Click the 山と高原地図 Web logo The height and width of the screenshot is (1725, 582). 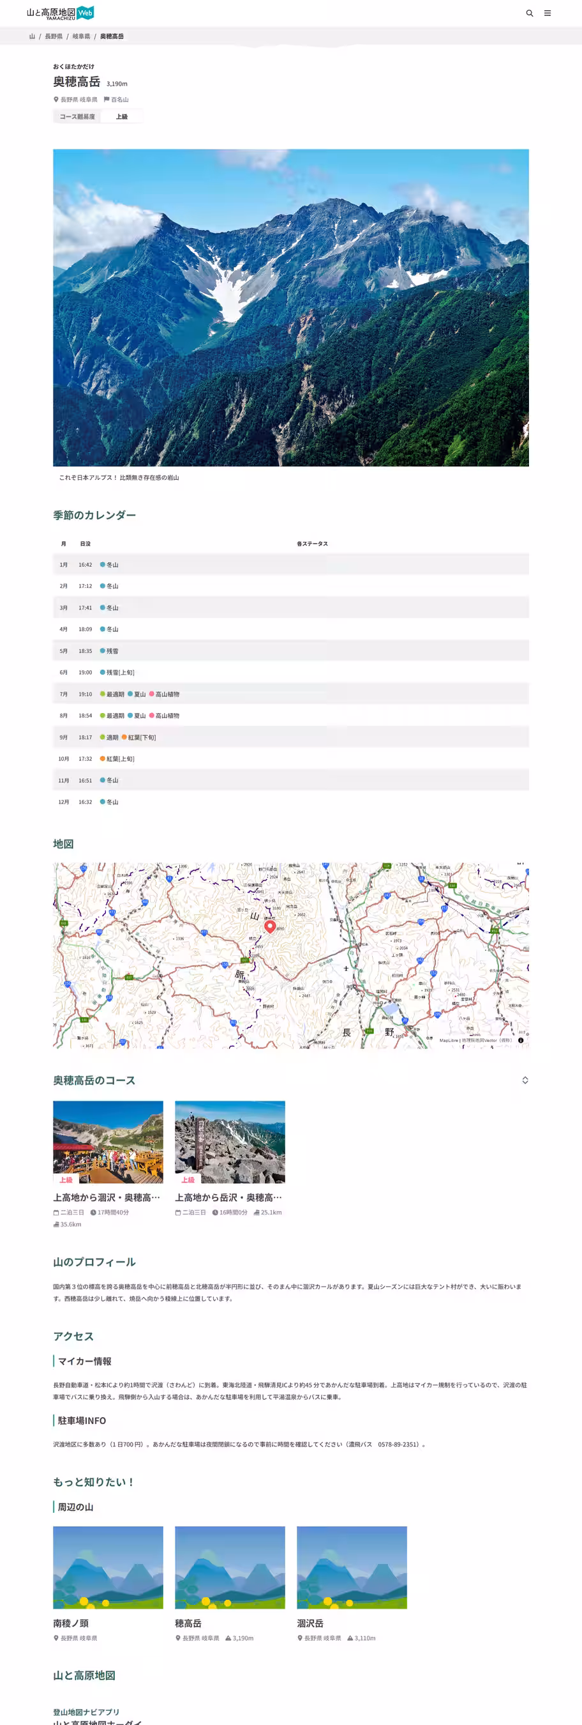[x=60, y=13]
